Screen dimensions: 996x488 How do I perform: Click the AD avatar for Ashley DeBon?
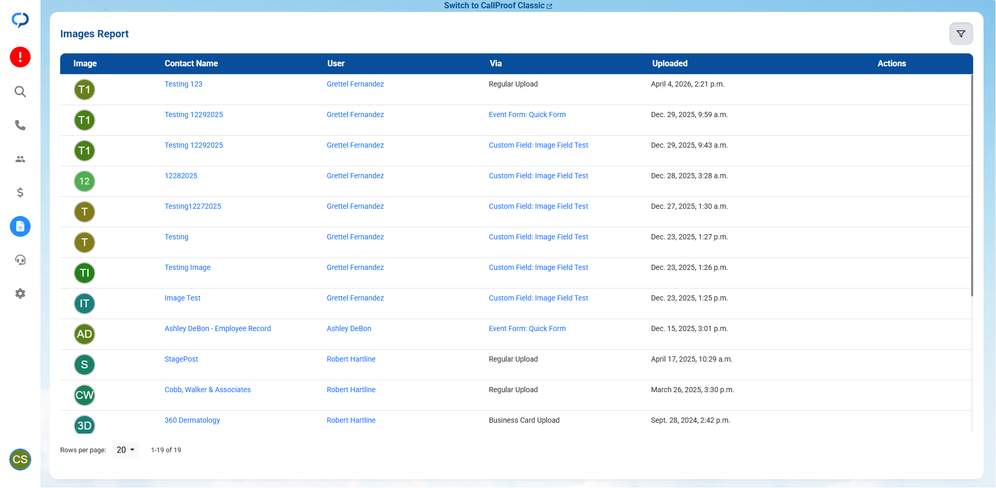85,334
